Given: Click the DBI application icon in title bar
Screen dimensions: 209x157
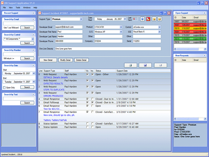Looking at the screenshot, I should (x=3, y=2).
